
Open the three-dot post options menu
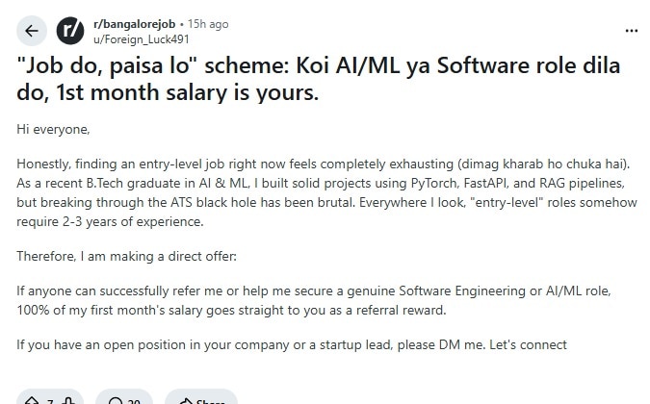point(631,31)
